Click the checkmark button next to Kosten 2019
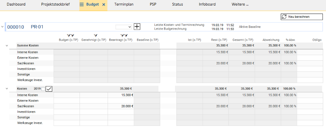 point(49,89)
